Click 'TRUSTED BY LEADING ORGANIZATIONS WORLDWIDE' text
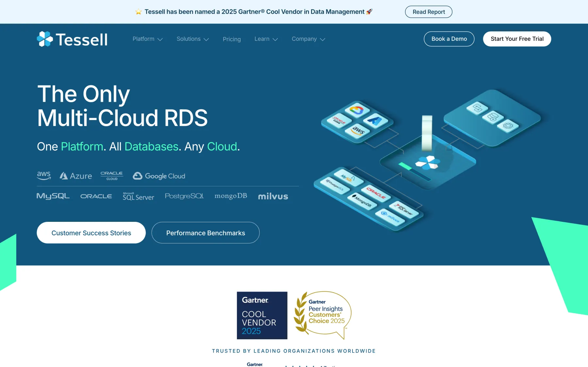The image size is (588, 367). 294,351
